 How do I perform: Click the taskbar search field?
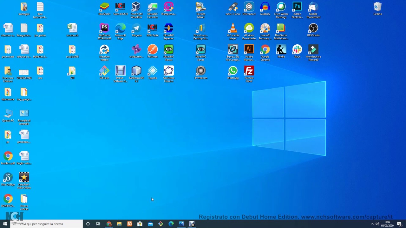[46, 224]
